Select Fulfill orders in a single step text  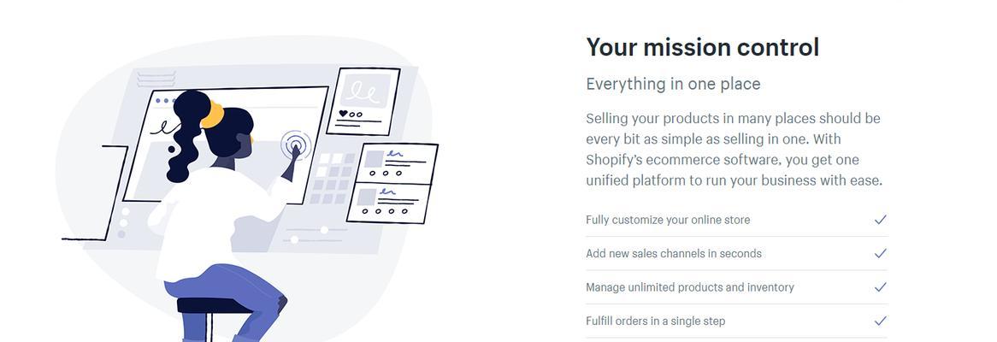(655, 321)
